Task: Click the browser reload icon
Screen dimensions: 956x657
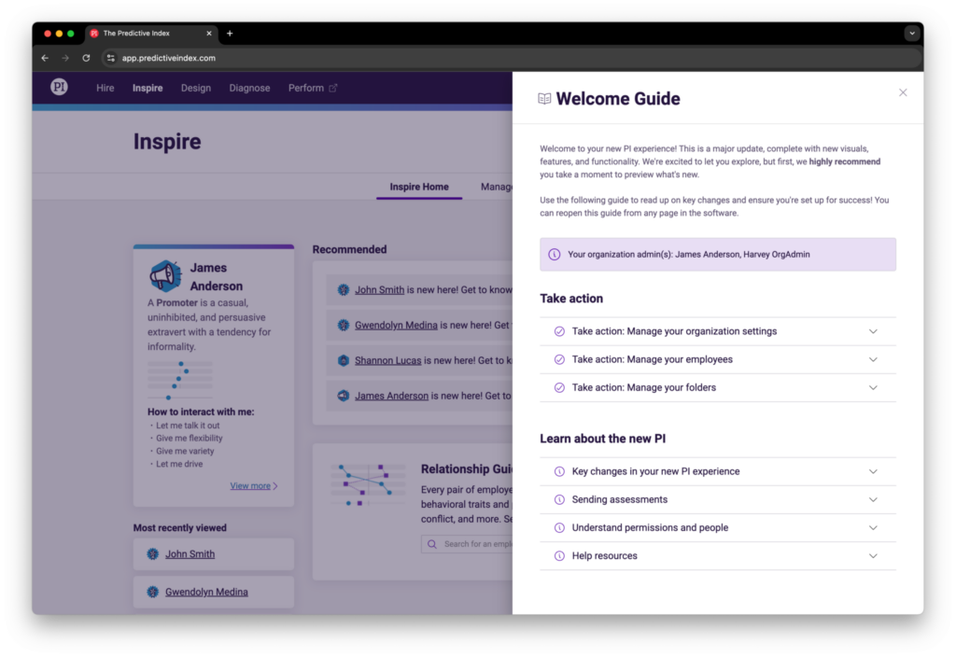Action: [x=86, y=58]
